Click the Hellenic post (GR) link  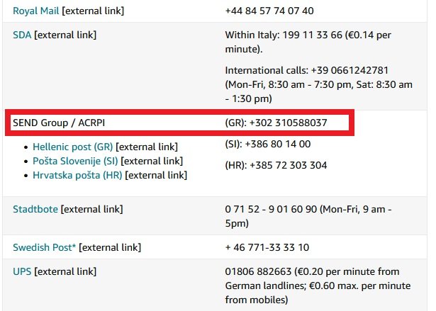click(72, 147)
